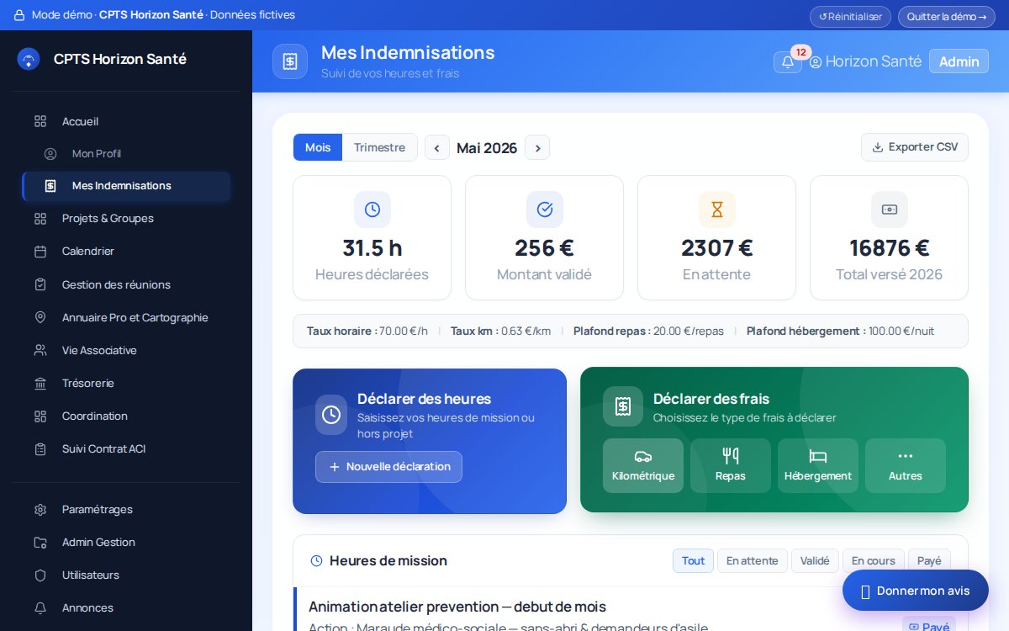This screenshot has height=631, width=1009.
Task: Click the clock icon in Déclarer des heures card
Action: coord(331,415)
